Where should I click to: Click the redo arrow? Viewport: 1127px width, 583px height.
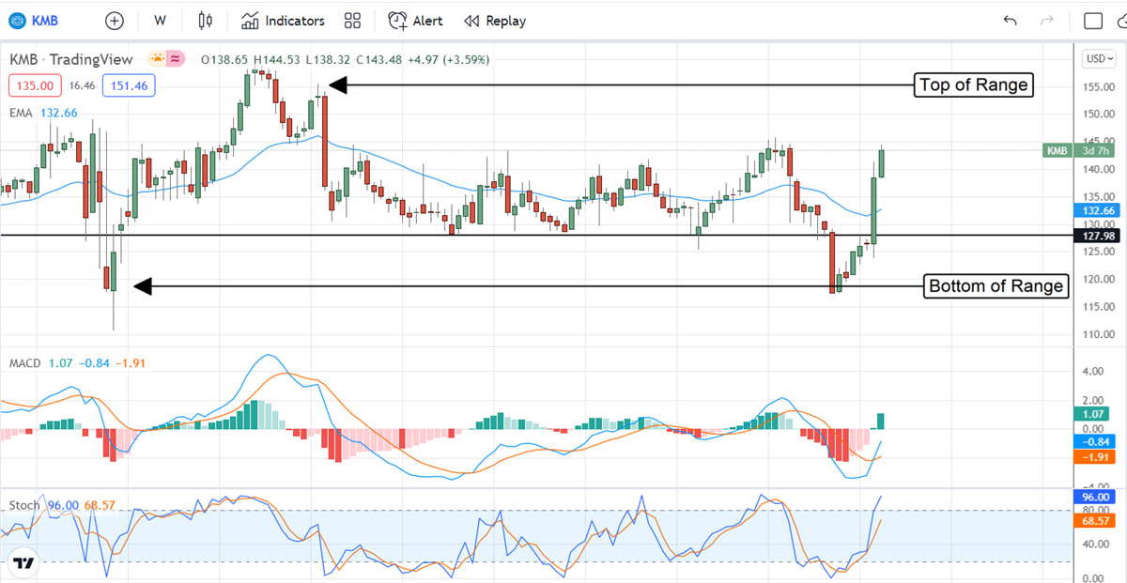pyautogui.click(x=1047, y=21)
